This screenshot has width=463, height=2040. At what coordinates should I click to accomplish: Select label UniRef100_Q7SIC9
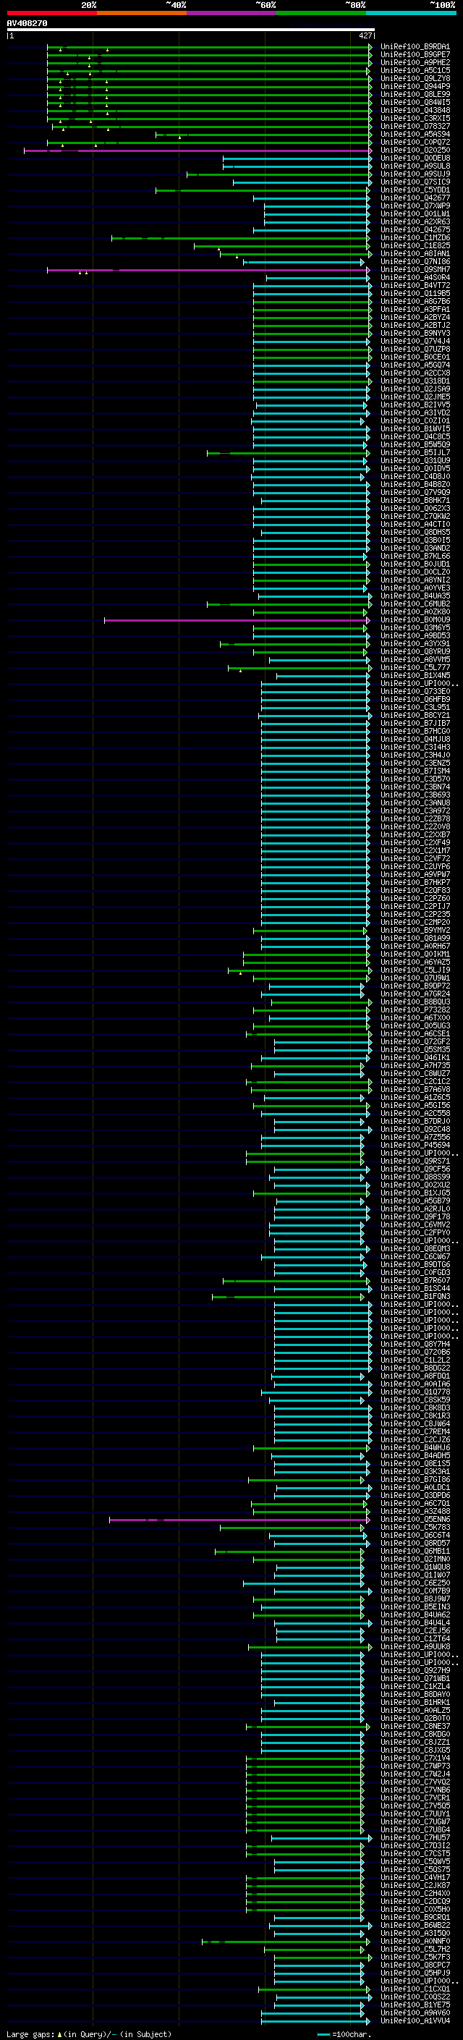click(x=415, y=182)
